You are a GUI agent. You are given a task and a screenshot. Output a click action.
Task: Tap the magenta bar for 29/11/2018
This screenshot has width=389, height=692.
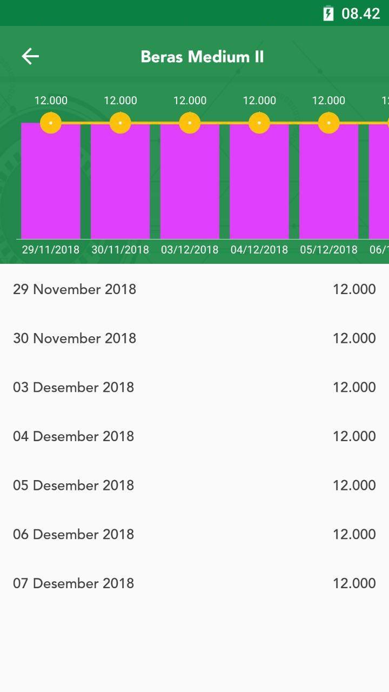[x=51, y=181]
